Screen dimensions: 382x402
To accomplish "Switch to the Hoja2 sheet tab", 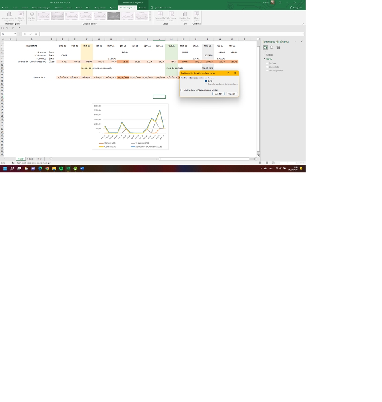I will (x=29, y=159).
